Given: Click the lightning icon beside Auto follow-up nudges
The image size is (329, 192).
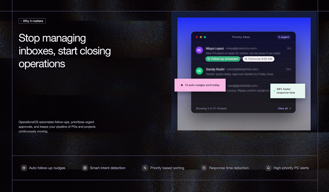Looking at the screenshot, I should click(24, 168).
